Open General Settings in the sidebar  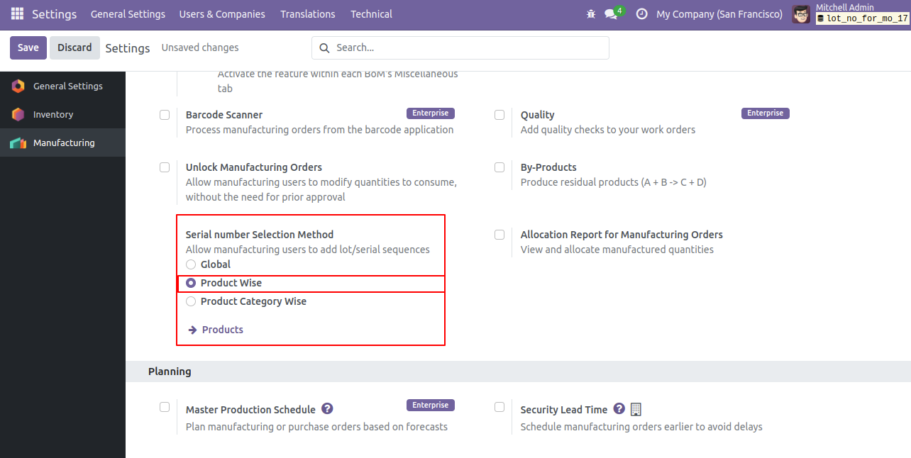[x=62, y=86]
